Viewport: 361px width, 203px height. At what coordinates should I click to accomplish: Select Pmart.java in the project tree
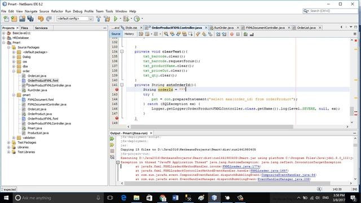[x=34, y=128]
